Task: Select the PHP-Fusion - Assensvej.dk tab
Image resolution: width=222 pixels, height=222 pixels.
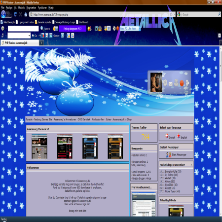Action: 20,43
